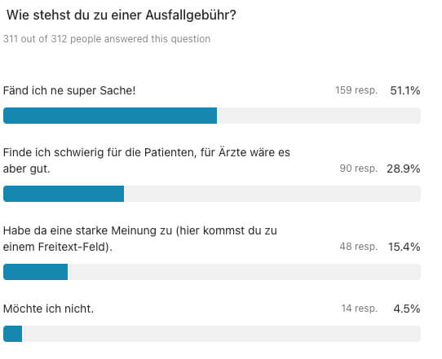Click the '48 resp.' count
This screenshot has width=442, height=359.
coord(359,247)
